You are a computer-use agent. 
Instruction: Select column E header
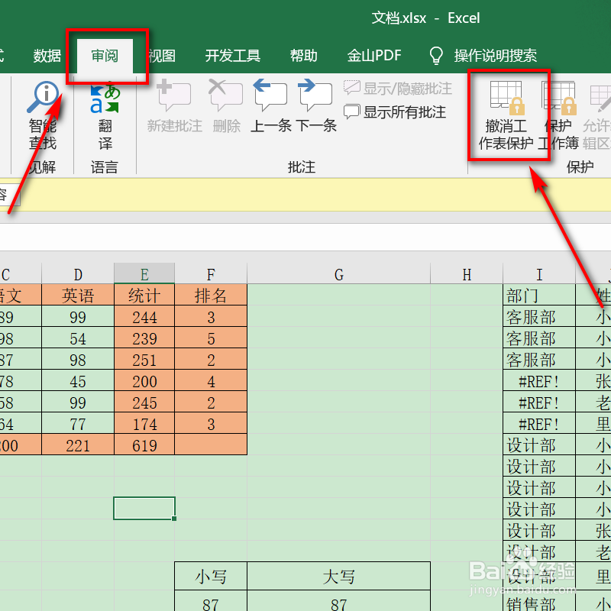tap(144, 273)
